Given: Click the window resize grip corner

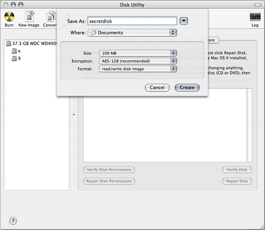Looking at the screenshot, I should pyautogui.click(x=262, y=227).
